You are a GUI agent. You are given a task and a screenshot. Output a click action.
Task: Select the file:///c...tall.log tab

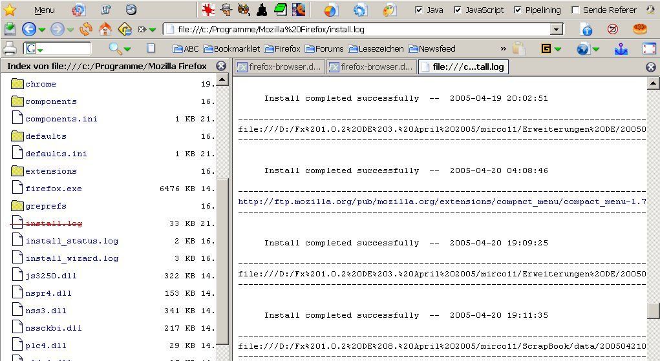(463, 67)
